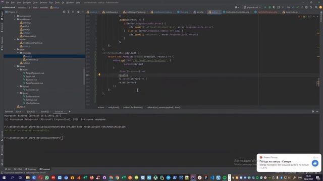The height and width of the screenshot is (181, 323).
Task: Hide the Project panel with minus icon
Action: coord(83,12)
